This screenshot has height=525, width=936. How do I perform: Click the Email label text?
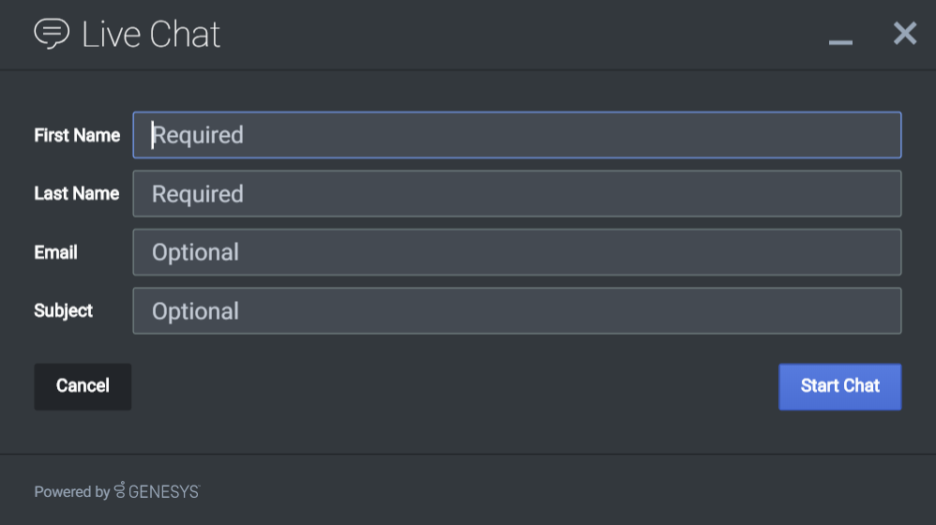point(56,252)
